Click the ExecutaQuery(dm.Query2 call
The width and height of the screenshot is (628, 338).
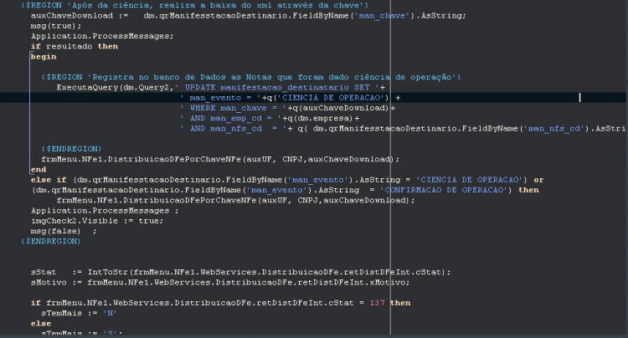[115, 88]
